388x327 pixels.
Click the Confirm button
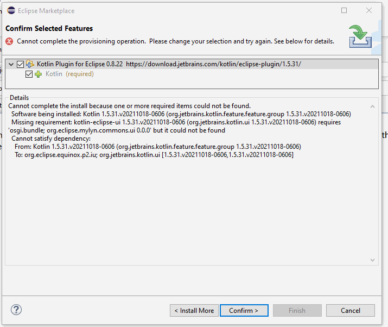click(x=244, y=311)
